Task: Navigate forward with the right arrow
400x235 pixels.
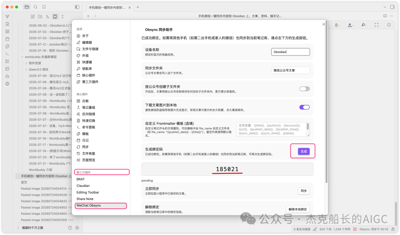Action: point(95,16)
